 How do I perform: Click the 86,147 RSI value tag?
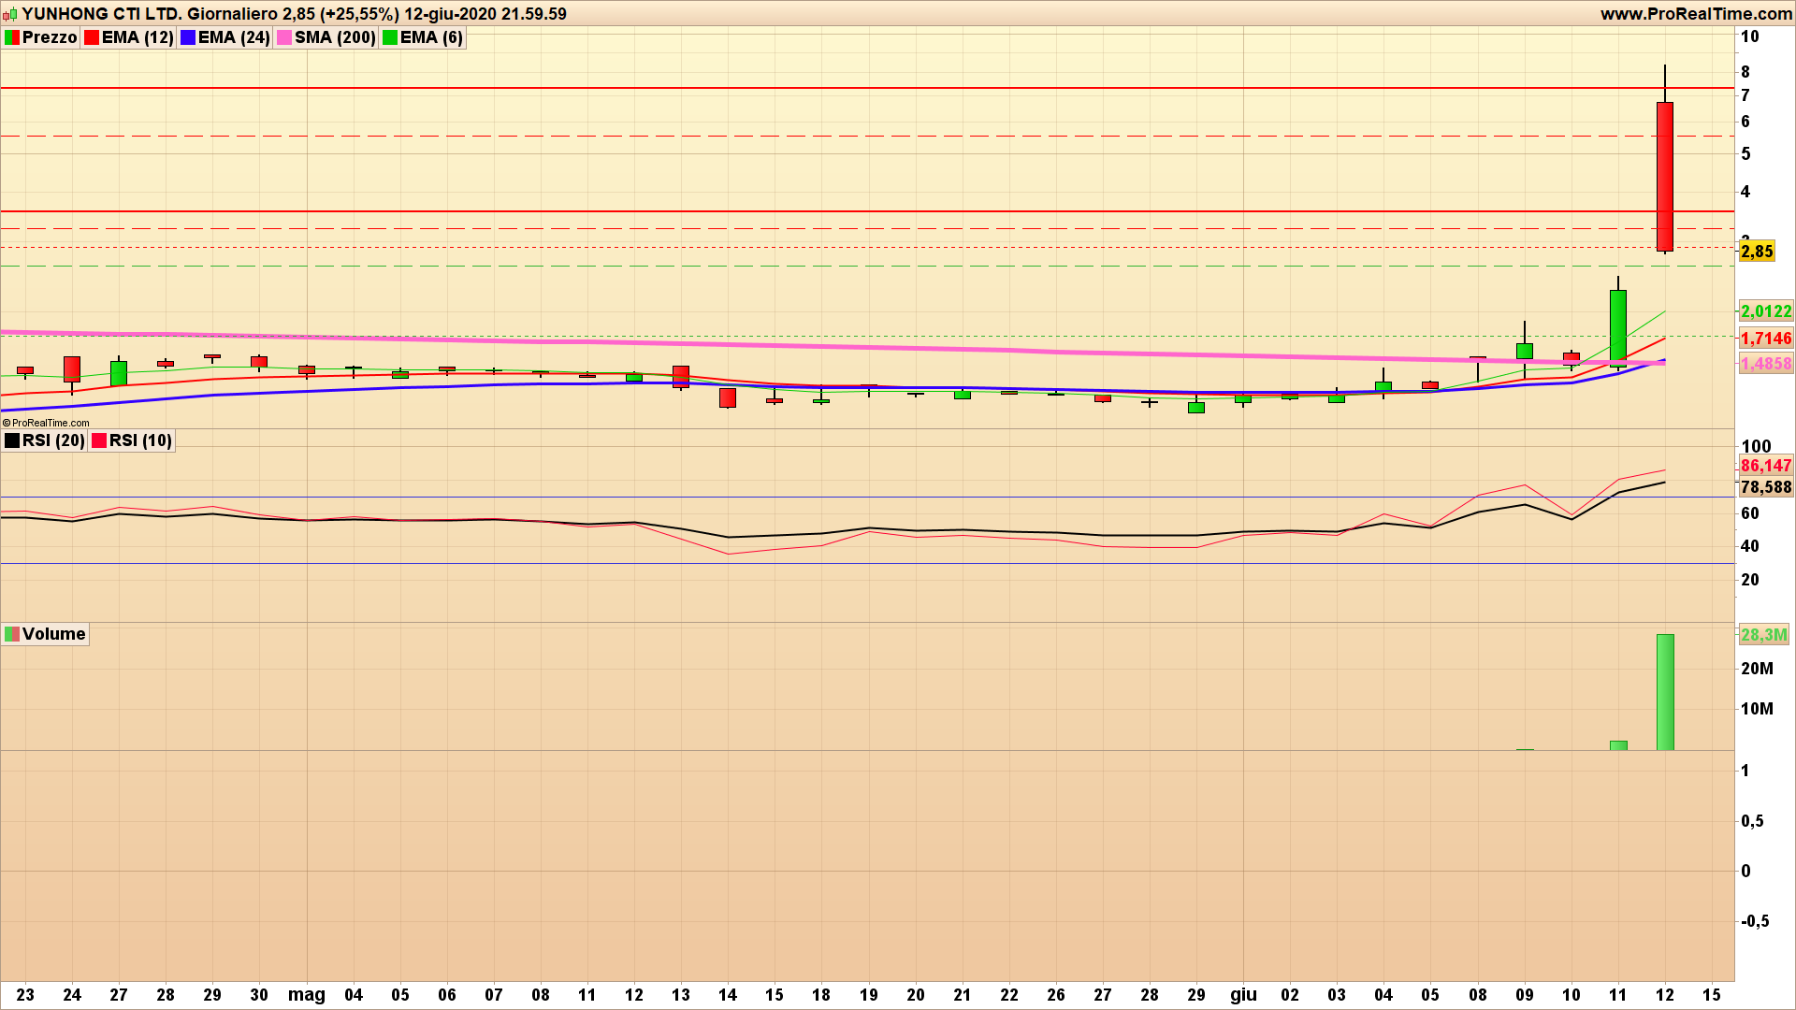(1765, 466)
